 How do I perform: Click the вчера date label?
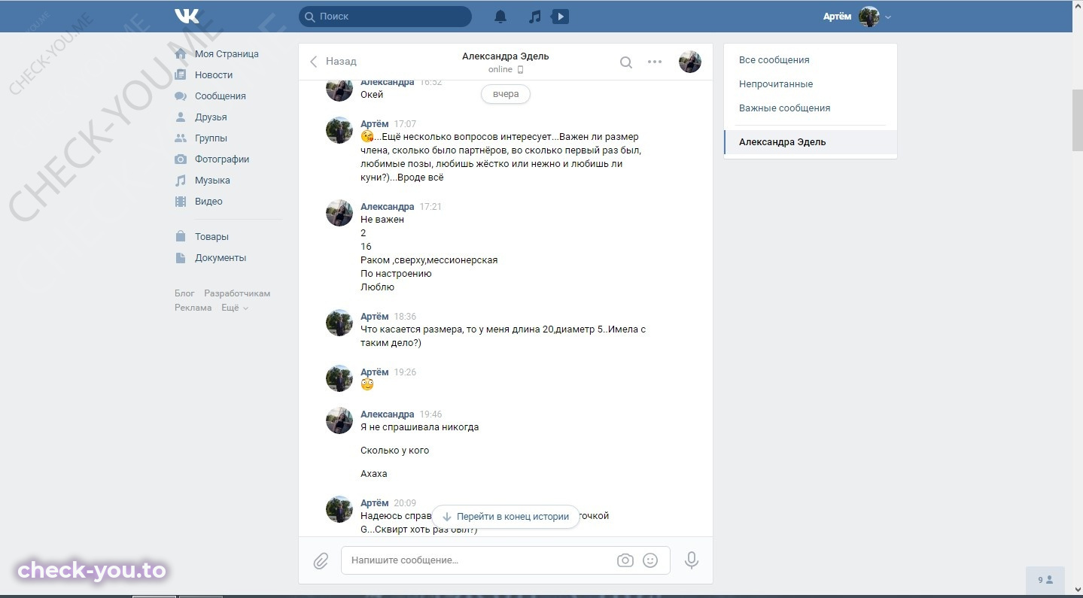coord(506,95)
